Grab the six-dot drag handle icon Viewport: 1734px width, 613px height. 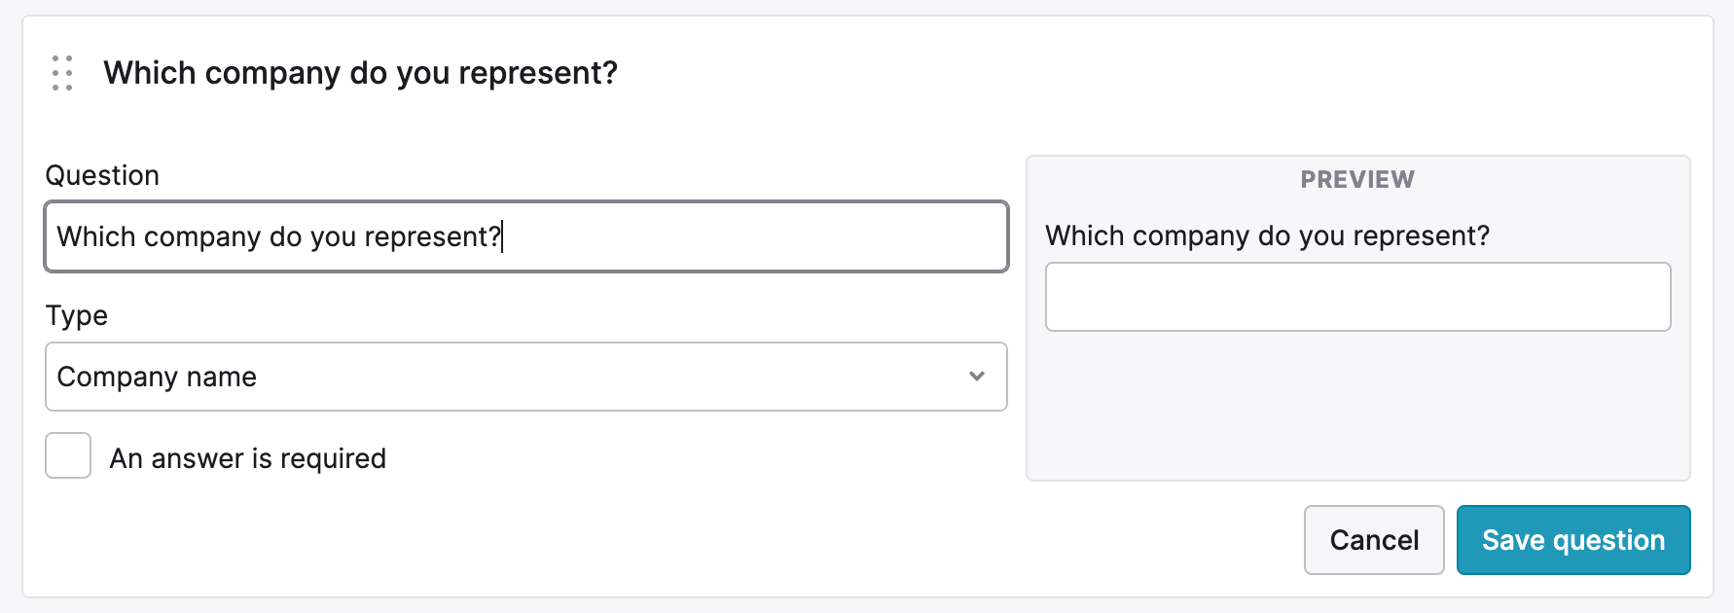[x=62, y=73]
